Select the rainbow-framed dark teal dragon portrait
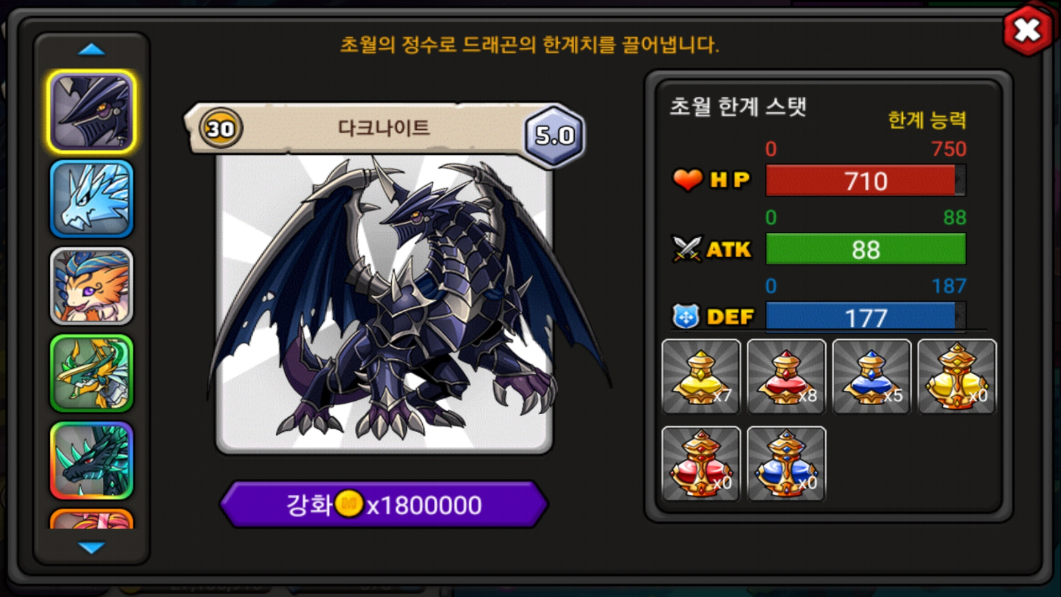The height and width of the screenshot is (597, 1061). 92,460
